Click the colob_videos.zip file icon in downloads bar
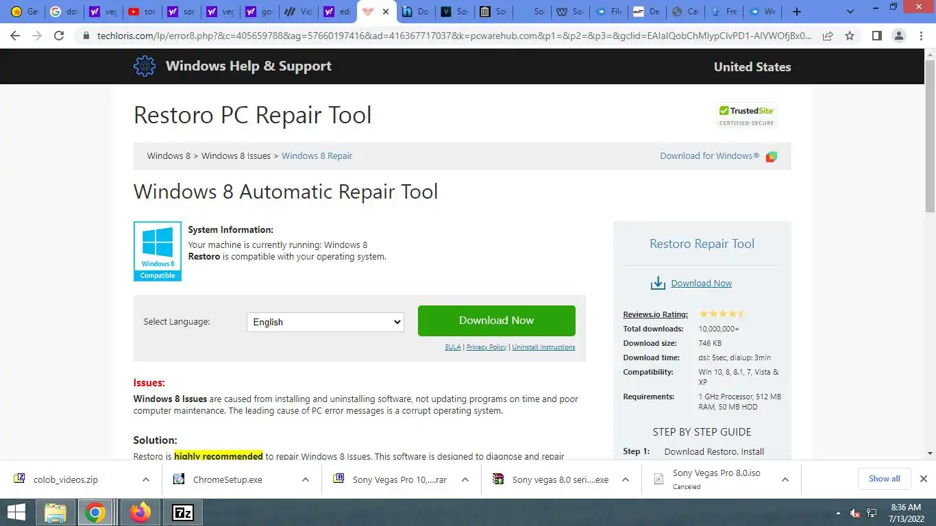 click(x=20, y=479)
